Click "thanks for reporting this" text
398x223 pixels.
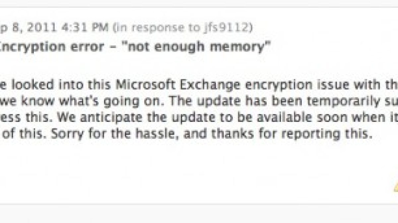coord(295,134)
